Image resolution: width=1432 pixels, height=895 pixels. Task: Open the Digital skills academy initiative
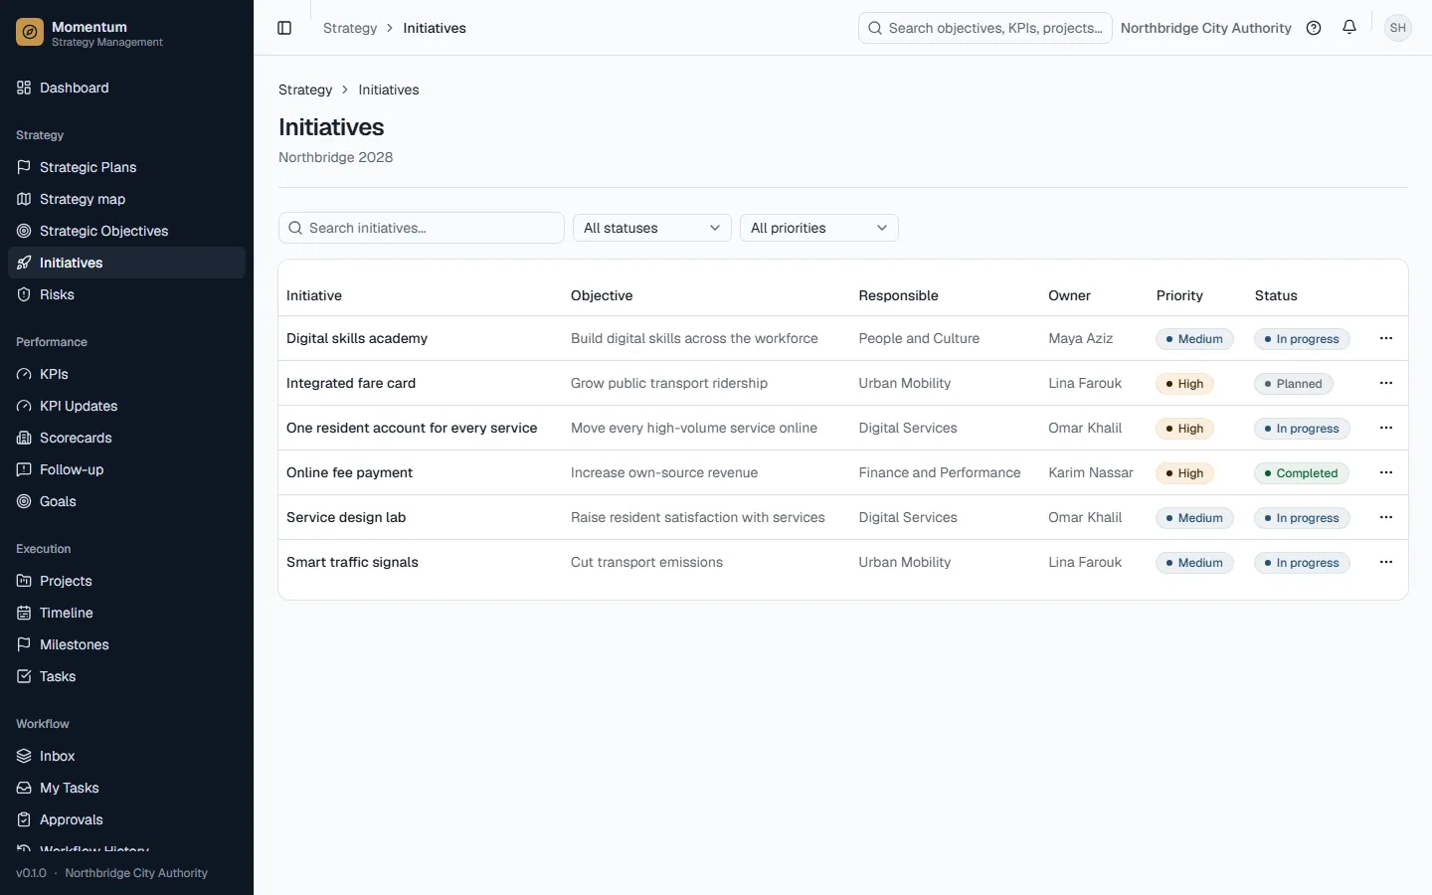tap(357, 339)
